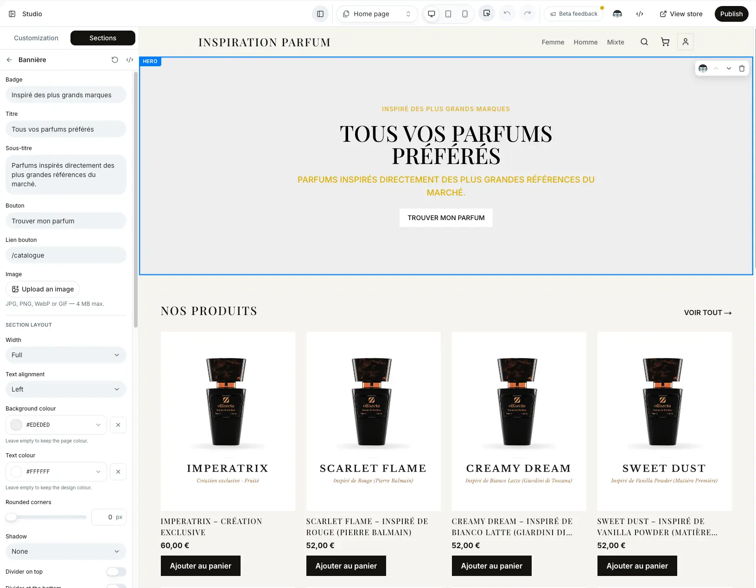Image resolution: width=756 pixels, height=588 pixels.
Task: Click Upload an image button
Action: 43,289
